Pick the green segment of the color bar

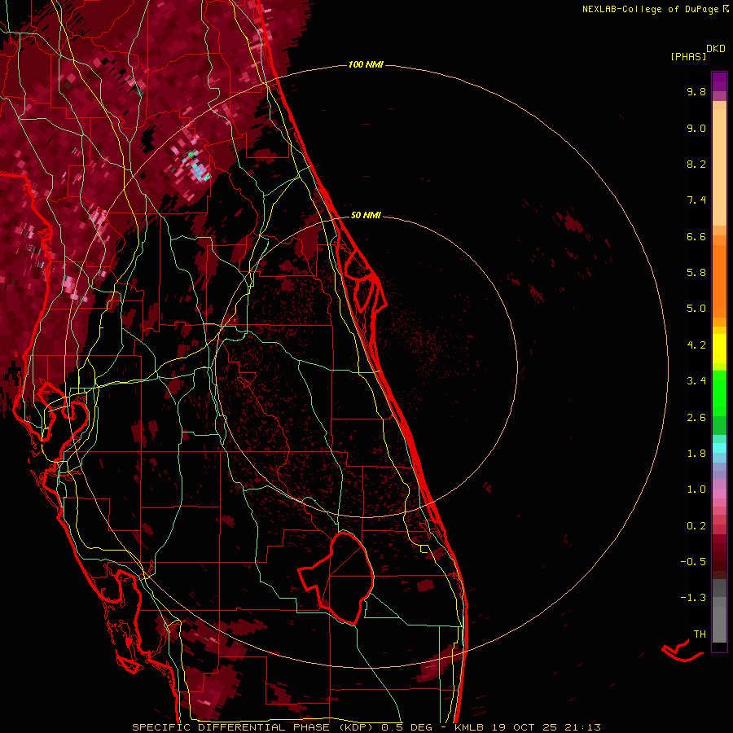point(719,393)
